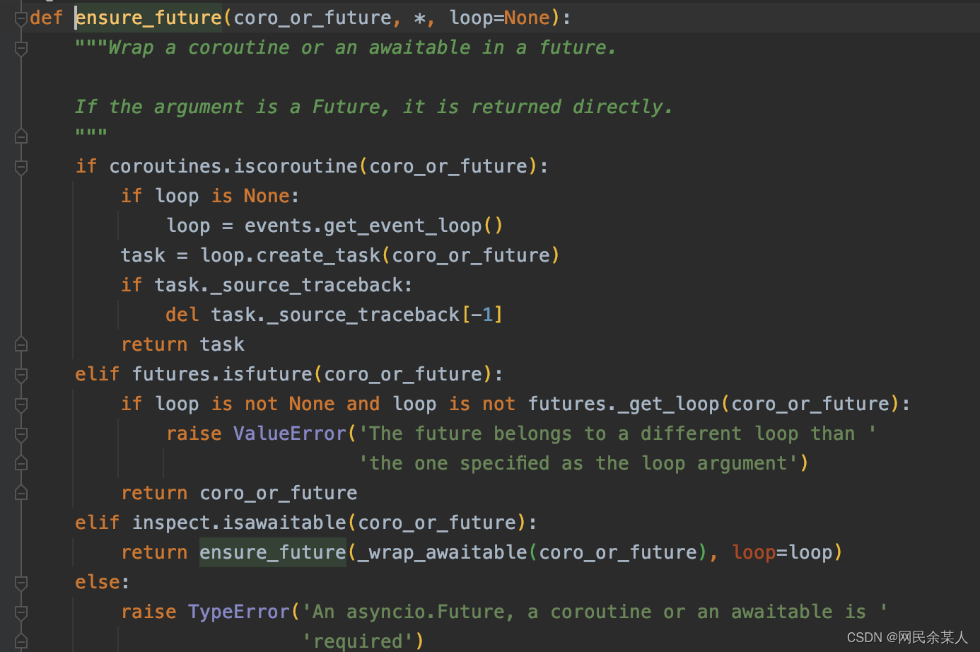
Task: Fold the 'if coroutines.iscoroutine' block using its gutter marker
Action: (21, 167)
